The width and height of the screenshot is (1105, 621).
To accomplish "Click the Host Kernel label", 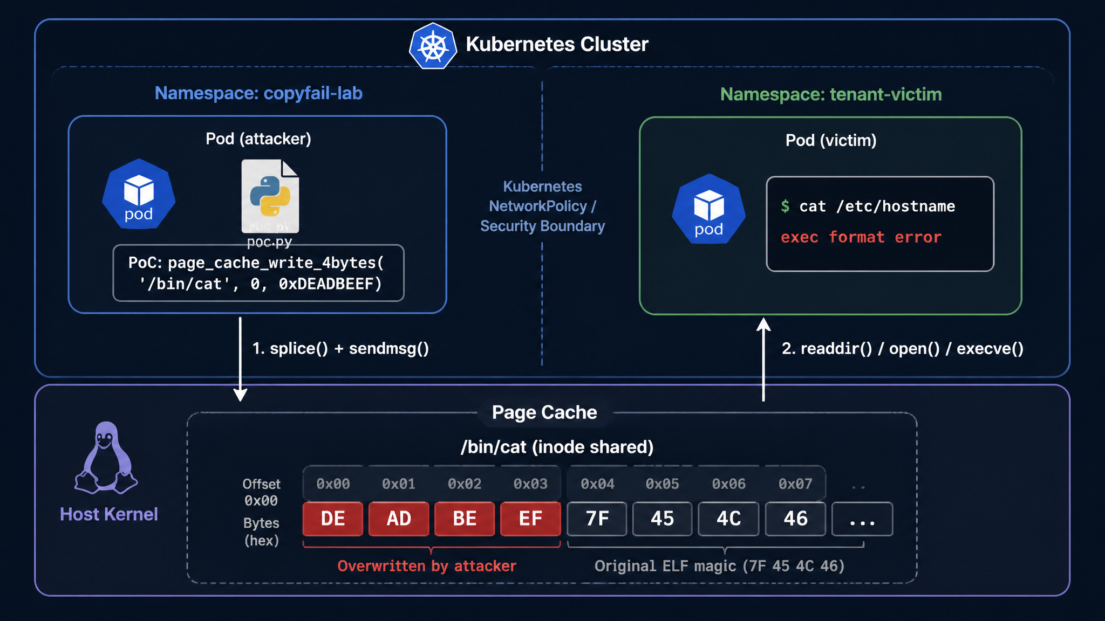I will point(109,514).
